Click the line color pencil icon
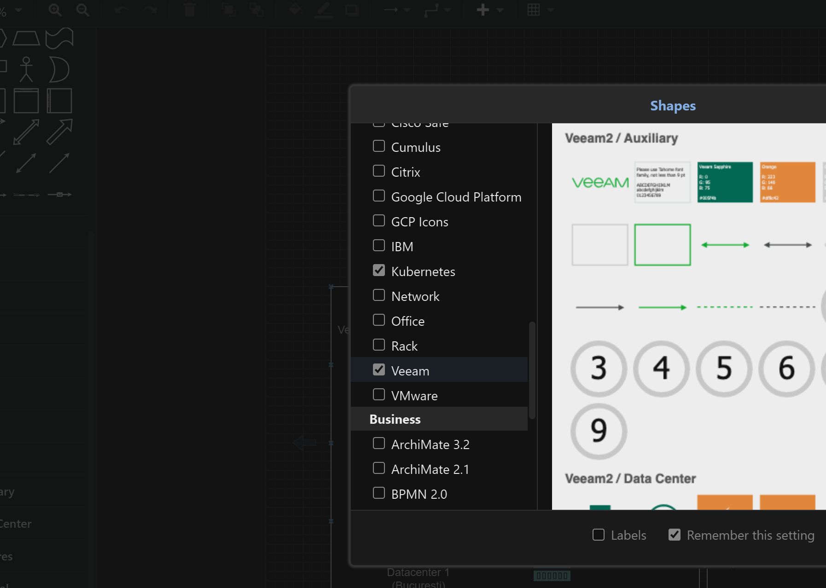This screenshot has width=826, height=588. 324,10
